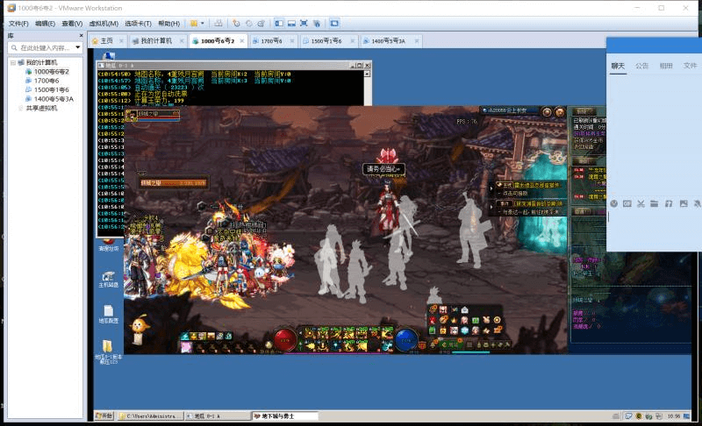702x426 pixels.
Task: Open the library search dropdown arrow
Action: 78,47
